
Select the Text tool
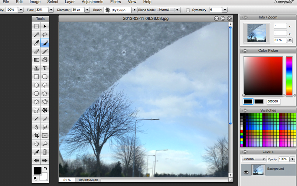[45, 68]
